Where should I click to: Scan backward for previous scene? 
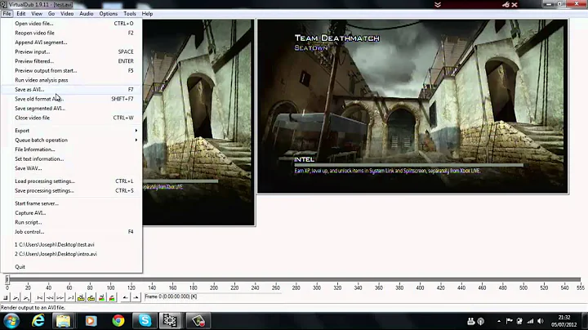pyautogui.click(x=101, y=298)
